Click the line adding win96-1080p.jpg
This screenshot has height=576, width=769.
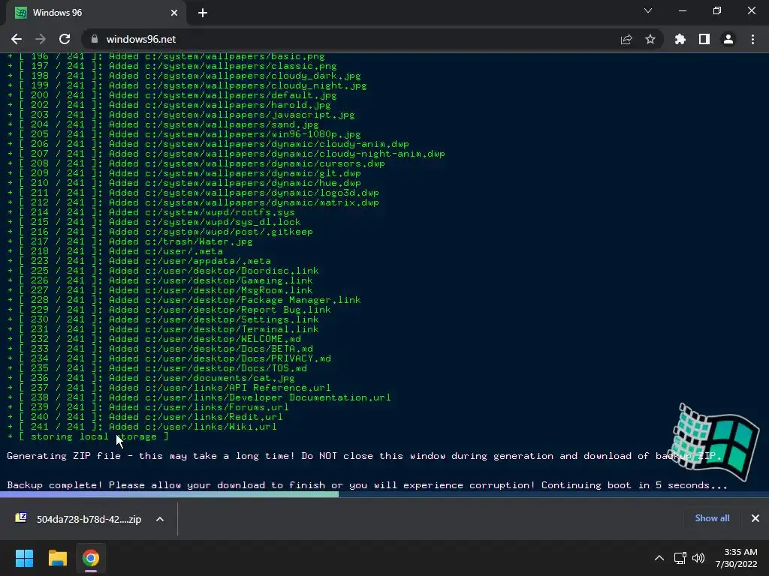pyautogui.click(x=184, y=133)
